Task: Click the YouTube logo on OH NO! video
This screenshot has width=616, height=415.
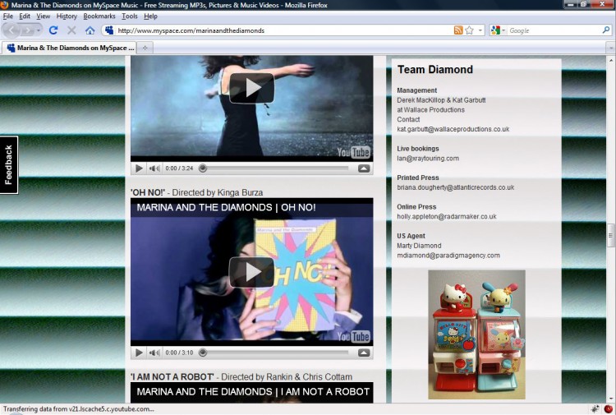Action: pyautogui.click(x=353, y=336)
